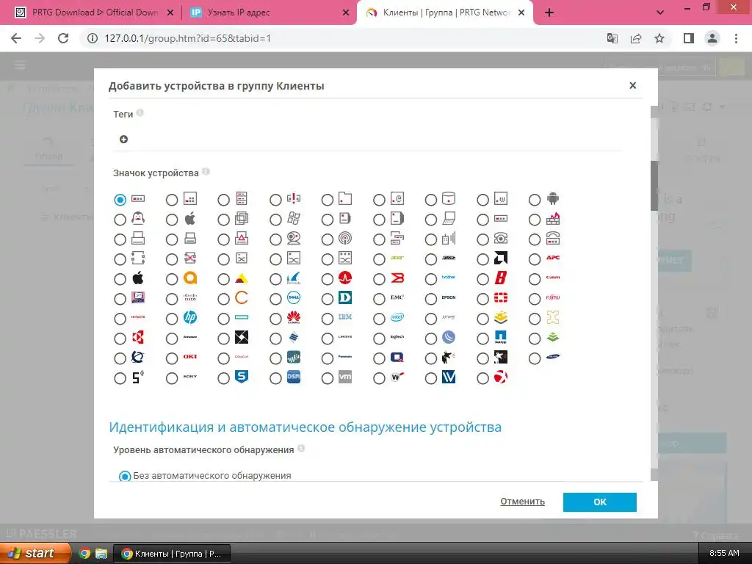This screenshot has height=564, width=752.
Task: Add a tag with the plus icon
Action: pyautogui.click(x=123, y=139)
